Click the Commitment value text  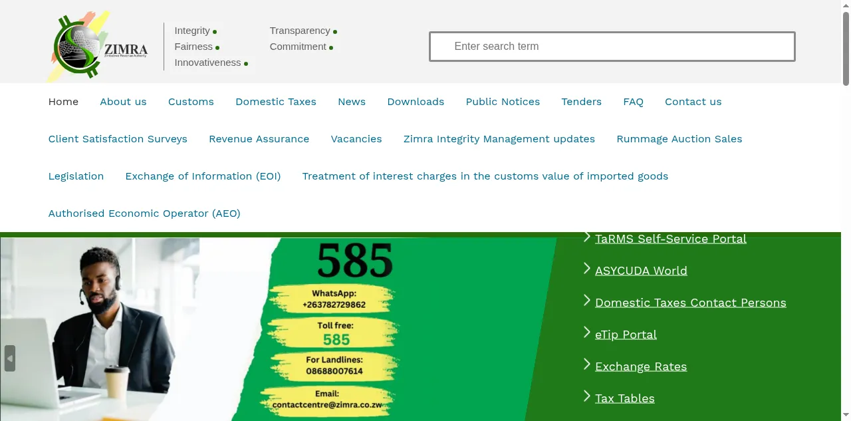click(298, 47)
